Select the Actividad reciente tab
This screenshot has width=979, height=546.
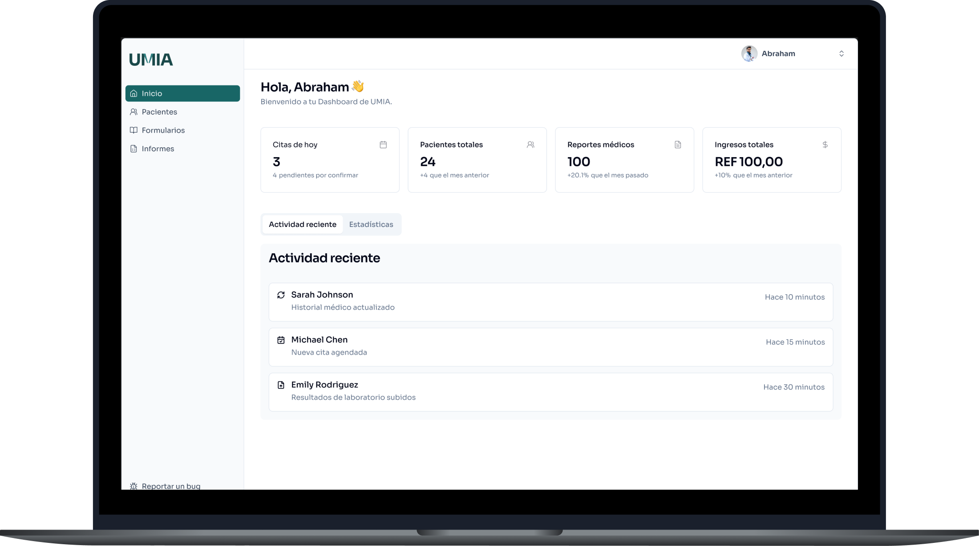click(x=302, y=224)
